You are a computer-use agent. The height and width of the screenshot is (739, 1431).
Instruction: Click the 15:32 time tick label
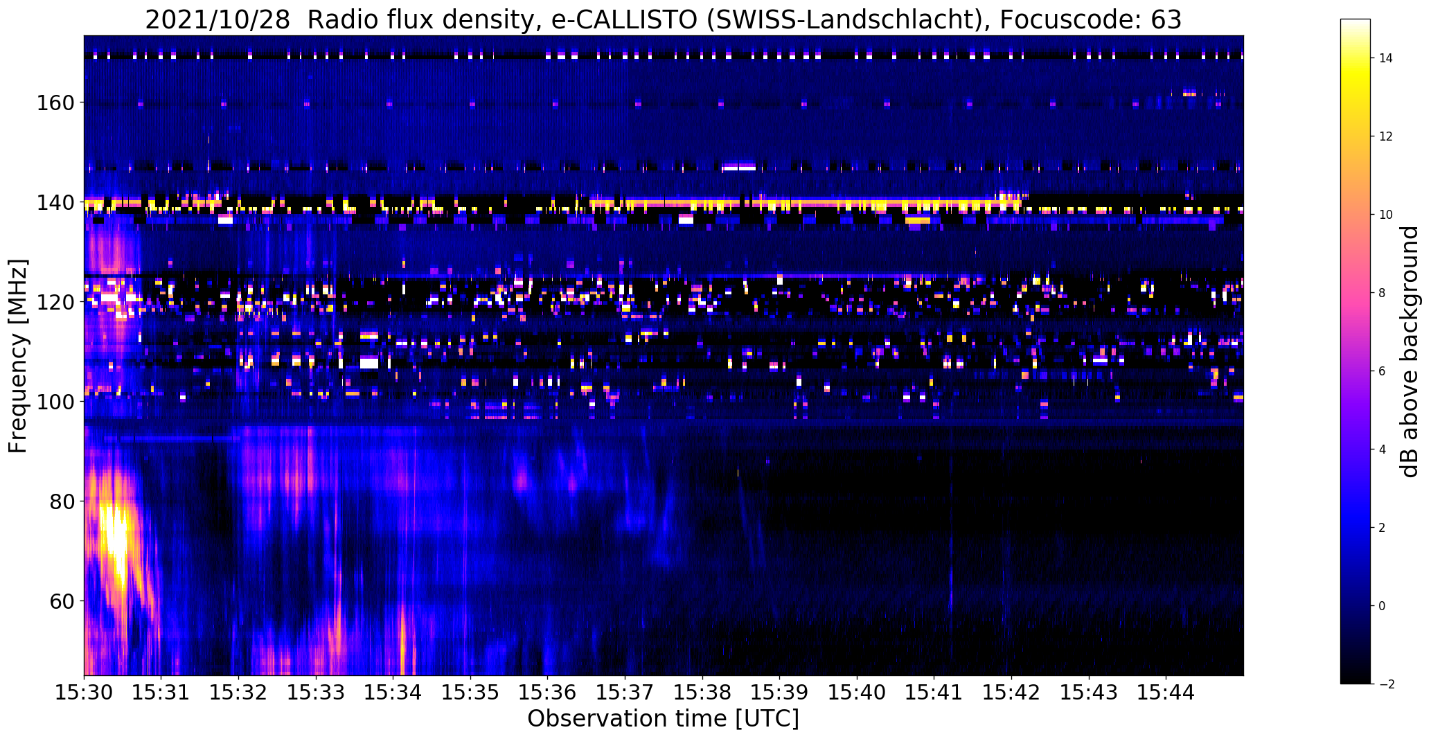click(x=238, y=691)
